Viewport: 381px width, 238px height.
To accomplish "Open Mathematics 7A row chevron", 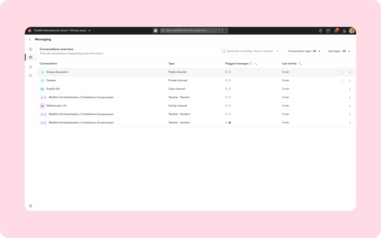I will 350,106.
